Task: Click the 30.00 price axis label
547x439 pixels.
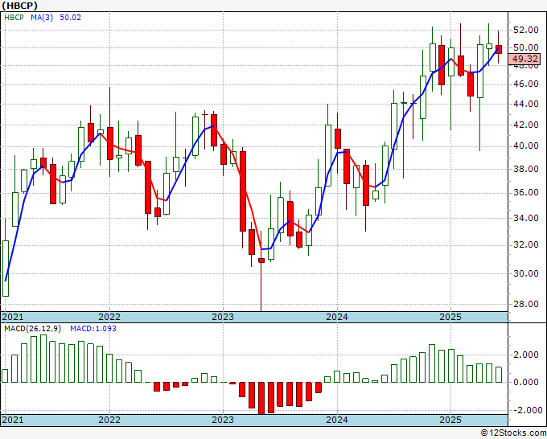Action: pos(526,273)
